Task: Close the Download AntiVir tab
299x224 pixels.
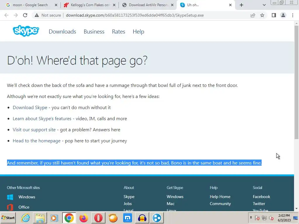Action: 172,5
